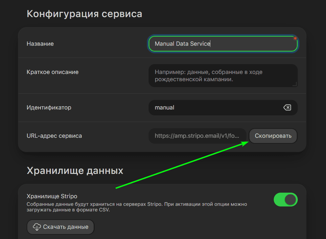Click the Конфигурация сервиса heading
This screenshot has width=326, height=239.
click(84, 13)
